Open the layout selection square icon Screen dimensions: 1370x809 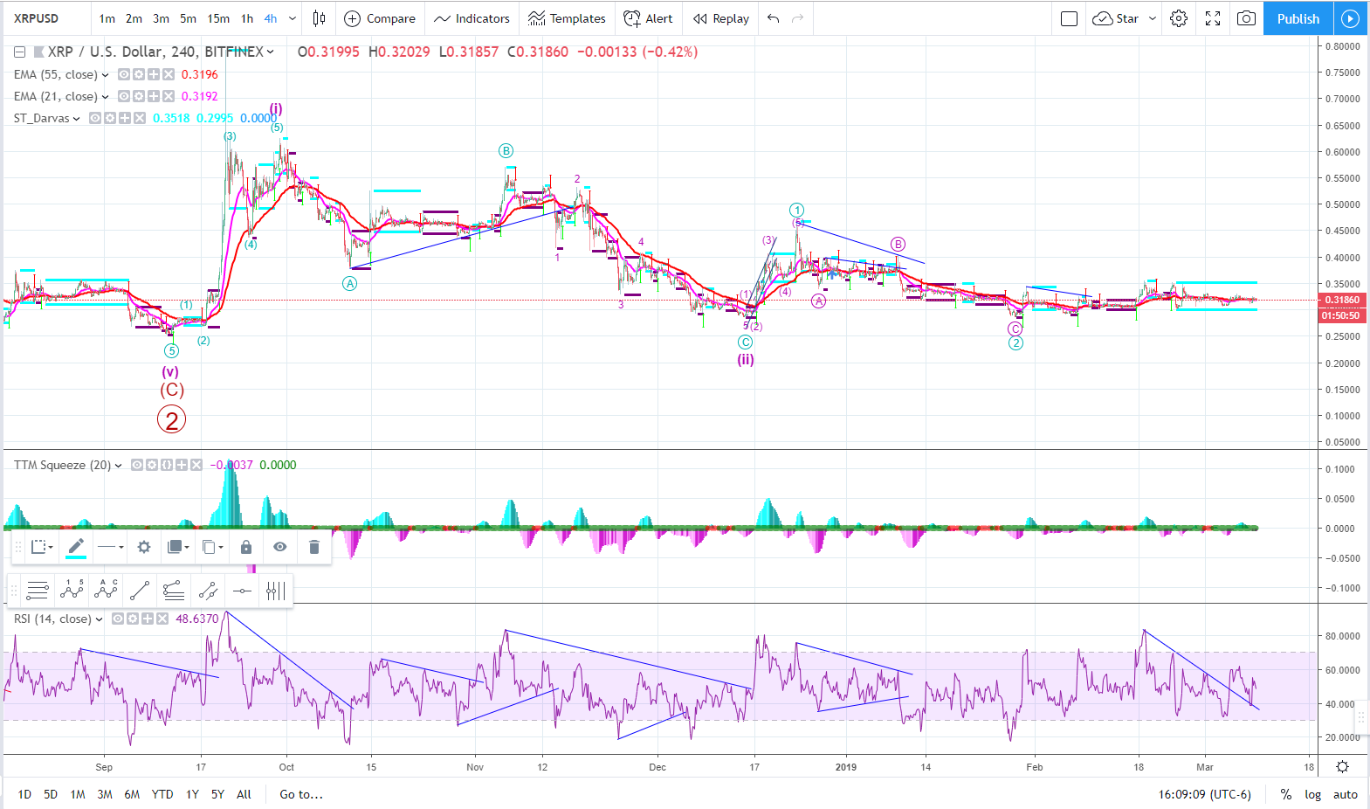(x=1069, y=18)
